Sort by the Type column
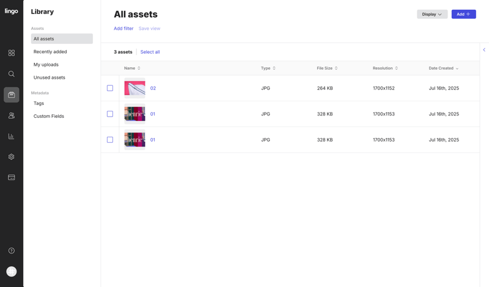 click(268, 68)
